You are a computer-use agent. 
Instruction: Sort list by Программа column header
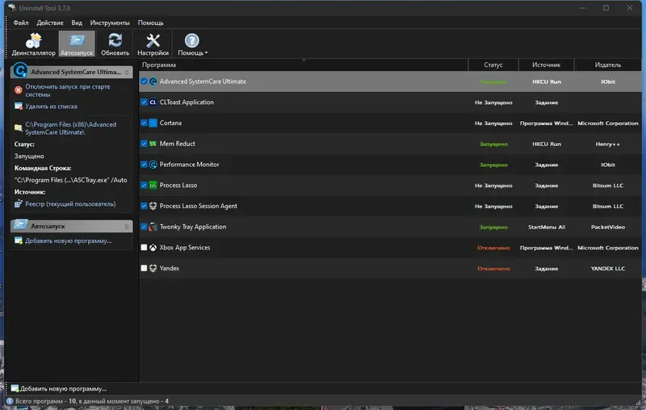tap(304, 65)
